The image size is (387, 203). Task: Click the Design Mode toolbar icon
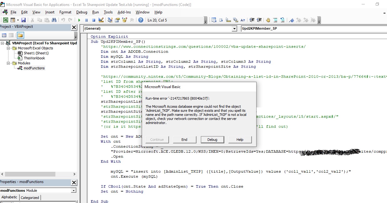pyautogui.click(x=101, y=20)
